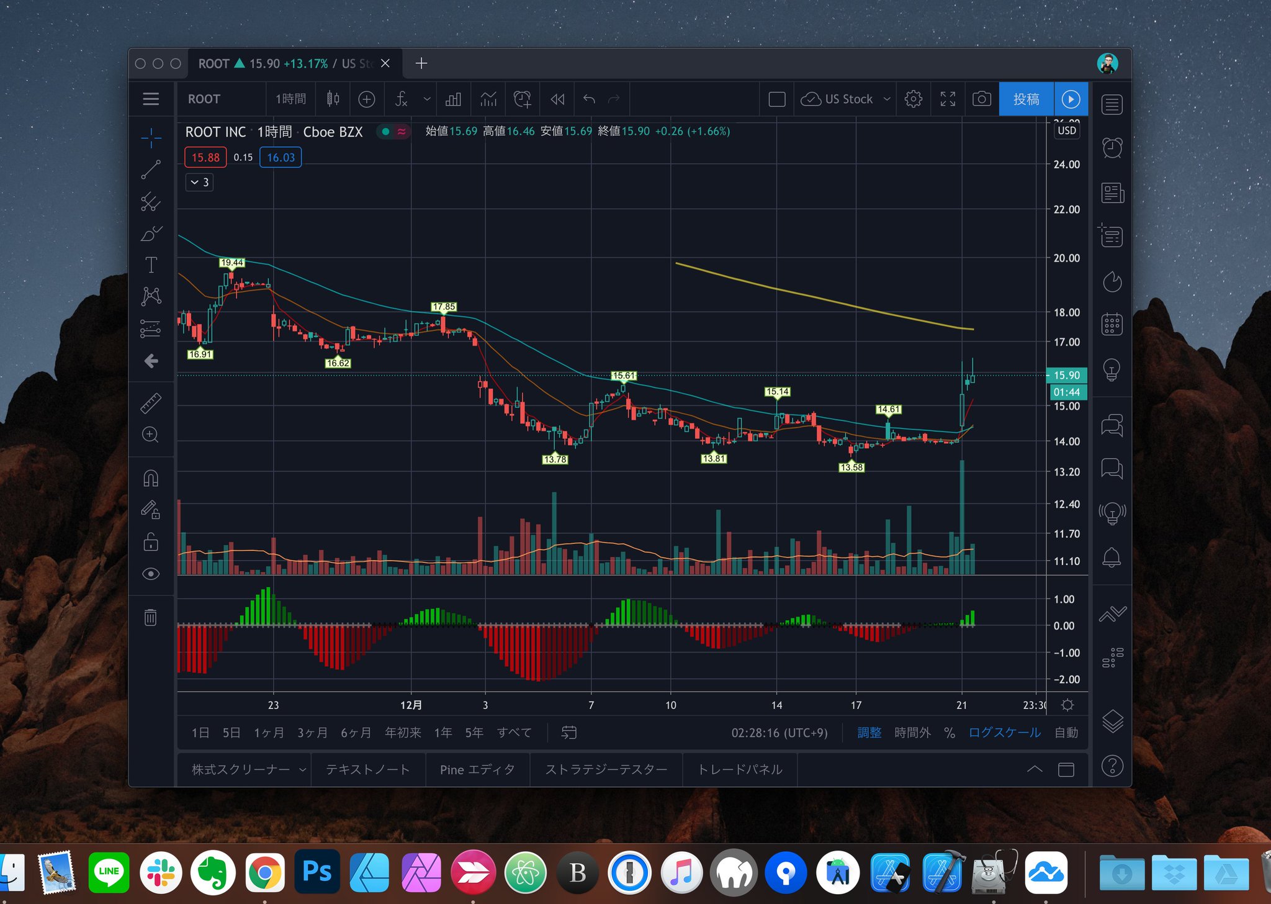Toggle lock all drawing tools

click(x=151, y=542)
